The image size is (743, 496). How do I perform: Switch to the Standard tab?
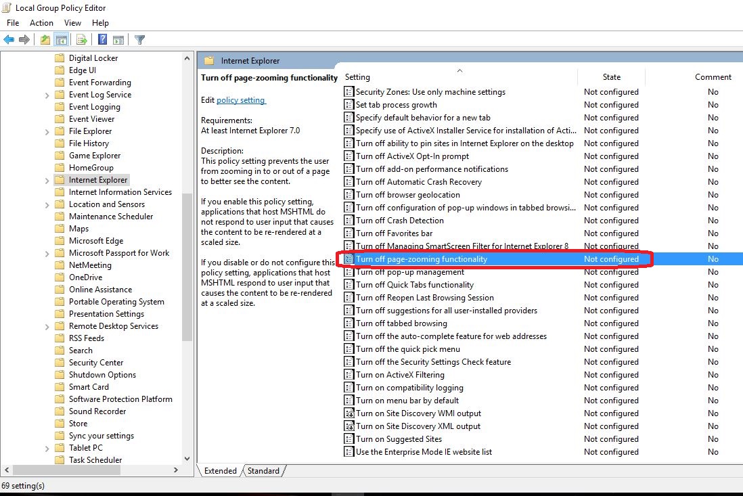263,471
